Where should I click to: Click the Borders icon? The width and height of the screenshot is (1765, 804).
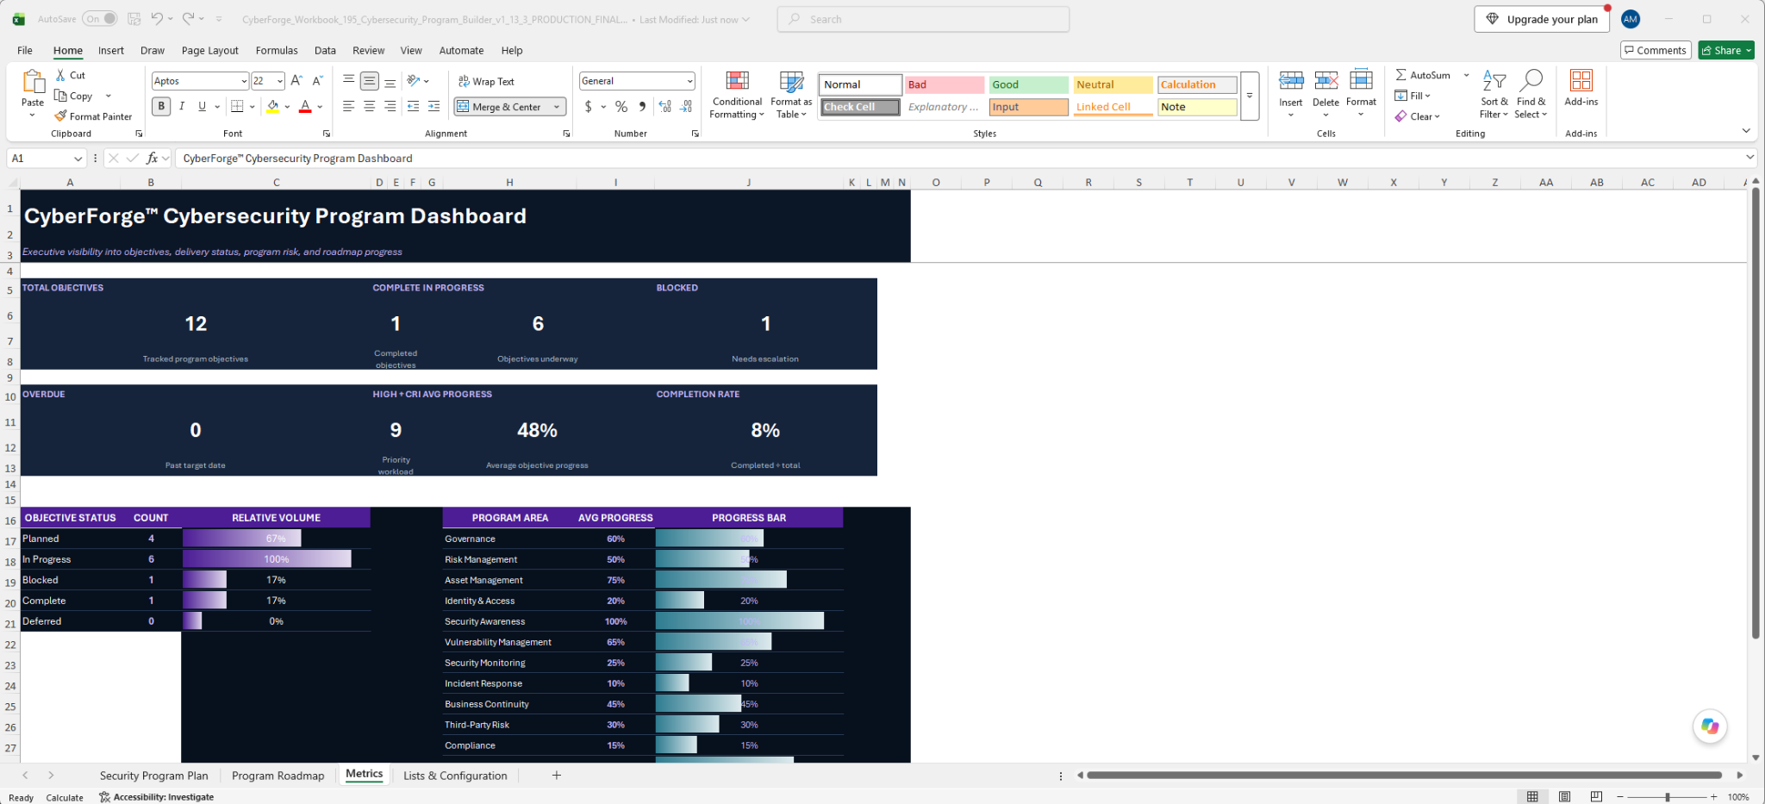pyautogui.click(x=238, y=106)
